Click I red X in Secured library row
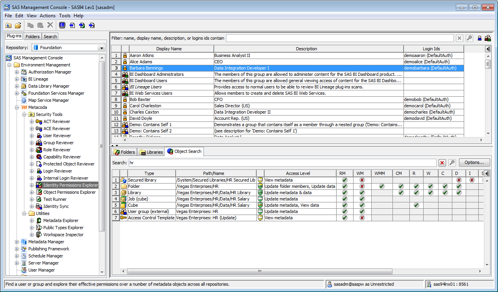The height and width of the screenshot is (292, 498). 472,180
